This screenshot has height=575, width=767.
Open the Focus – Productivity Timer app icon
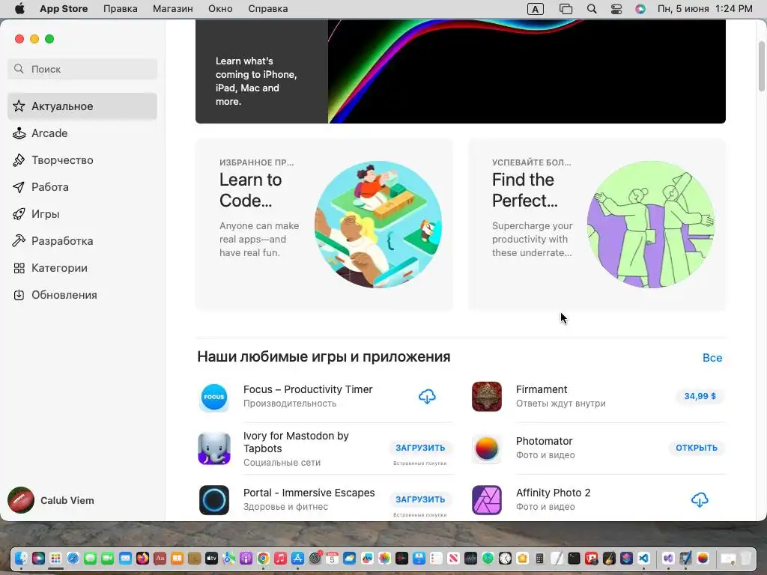click(213, 397)
